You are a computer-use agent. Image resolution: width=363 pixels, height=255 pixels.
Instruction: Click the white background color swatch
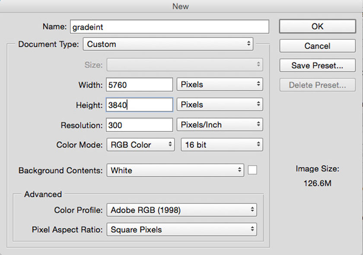(x=252, y=170)
